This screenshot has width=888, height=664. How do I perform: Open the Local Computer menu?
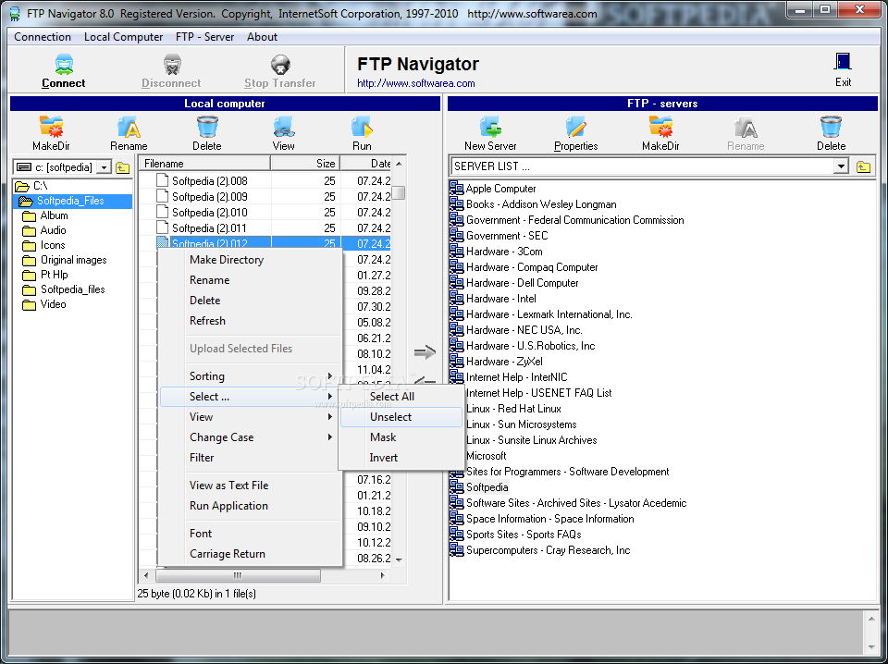pyautogui.click(x=123, y=37)
